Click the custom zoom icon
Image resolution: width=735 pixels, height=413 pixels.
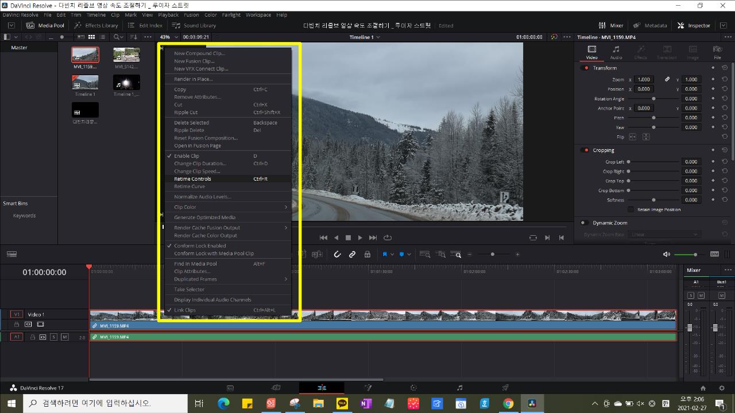coord(457,254)
